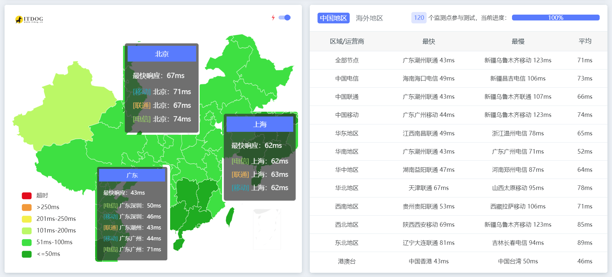Click Hainan island on the map

coord(178,244)
